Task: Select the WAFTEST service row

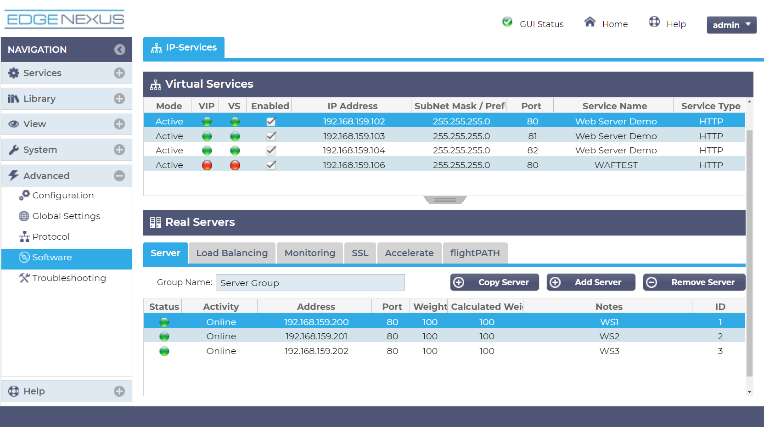Action: pos(444,165)
